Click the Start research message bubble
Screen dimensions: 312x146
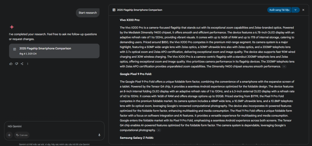87,13
